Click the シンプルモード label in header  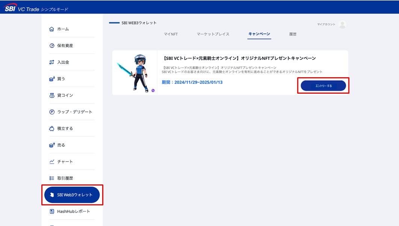click(x=54, y=9)
